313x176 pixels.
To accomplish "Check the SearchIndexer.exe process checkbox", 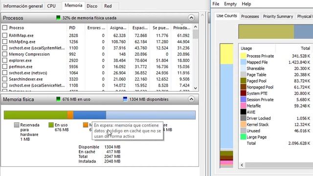I will [5, 79].
